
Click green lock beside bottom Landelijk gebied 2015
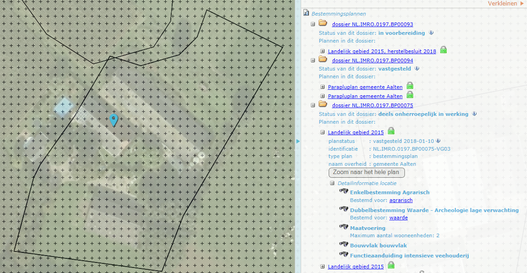[391, 265]
